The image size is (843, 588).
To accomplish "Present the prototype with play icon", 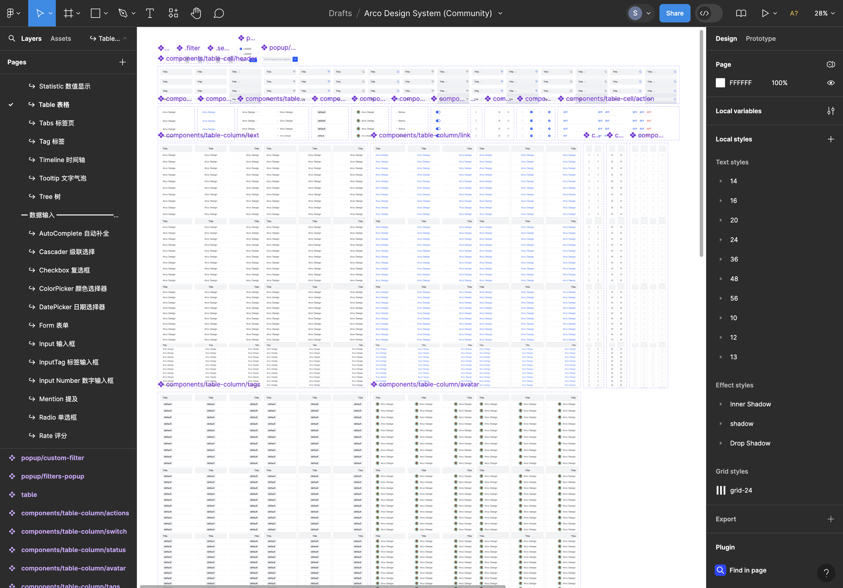I will click(765, 13).
